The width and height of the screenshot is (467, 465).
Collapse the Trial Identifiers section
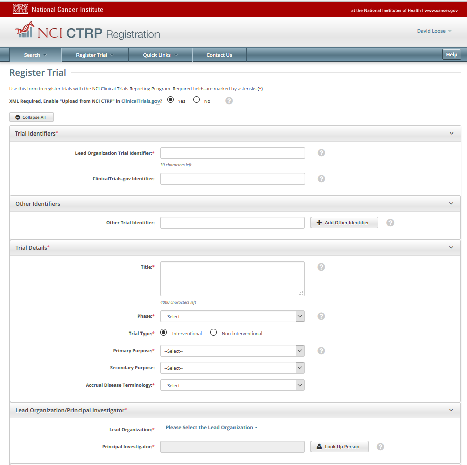(x=452, y=133)
